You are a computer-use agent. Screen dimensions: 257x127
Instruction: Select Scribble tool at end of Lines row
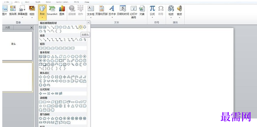85,40
